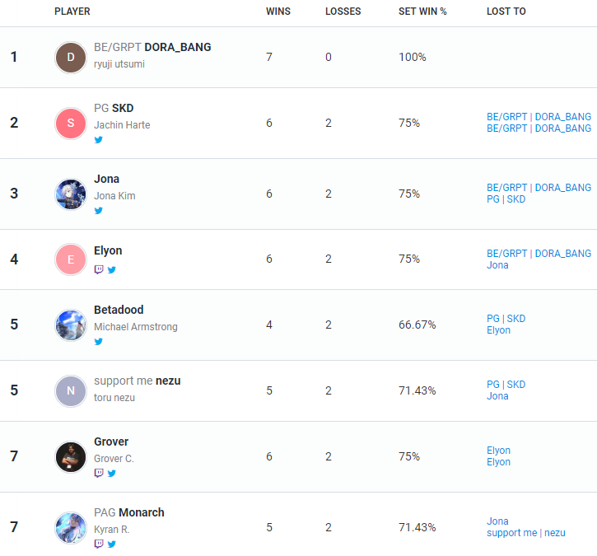The height and width of the screenshot is (556, 597).
Task: Open Jona Kim's Twitter icon
Action: click(x=99, y=211)
